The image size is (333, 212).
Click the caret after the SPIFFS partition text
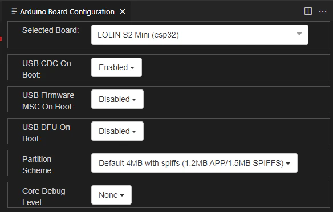coord(288,164)
